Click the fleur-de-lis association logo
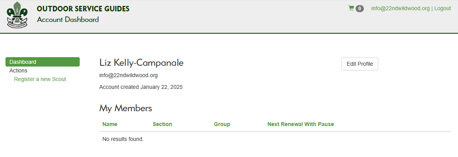This screenshot has width=458, height=157. pyautogui.click(x=17, y=16)
